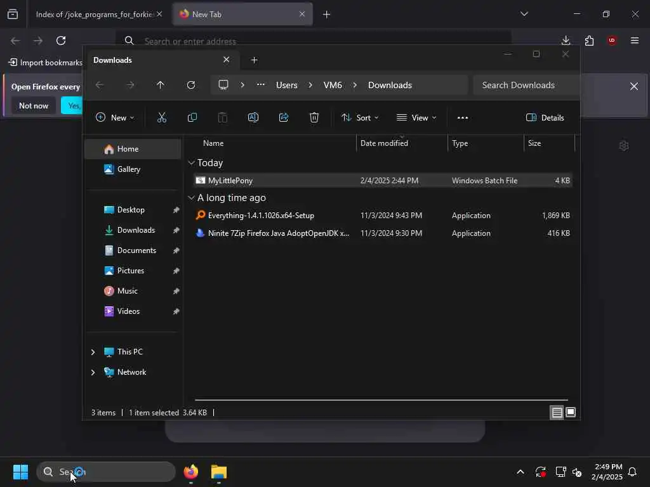Click the Firefox address bar
650x487 pixels.
tap(313, 41)
